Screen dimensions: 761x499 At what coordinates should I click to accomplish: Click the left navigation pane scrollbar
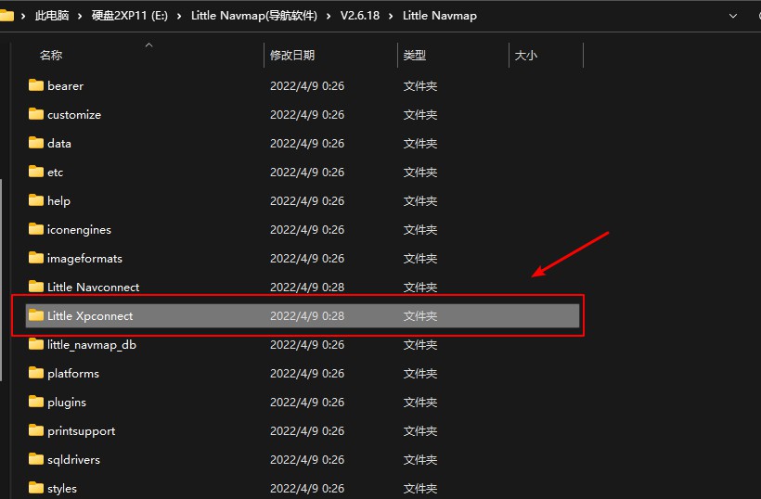tap(1, 280)
